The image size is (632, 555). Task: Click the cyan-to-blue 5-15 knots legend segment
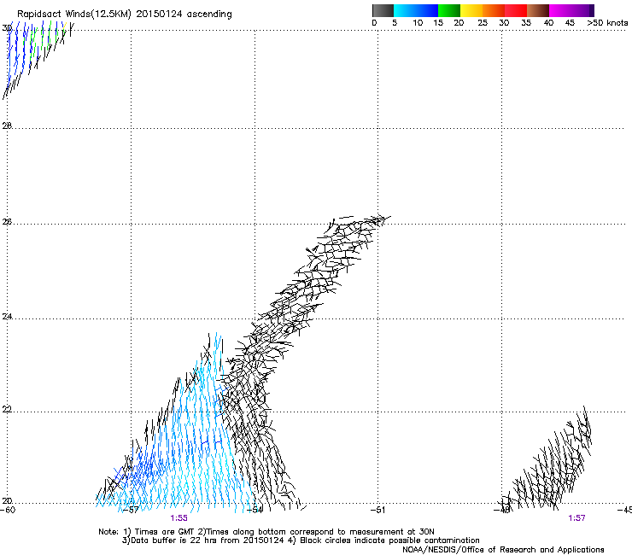coord(416,10)
